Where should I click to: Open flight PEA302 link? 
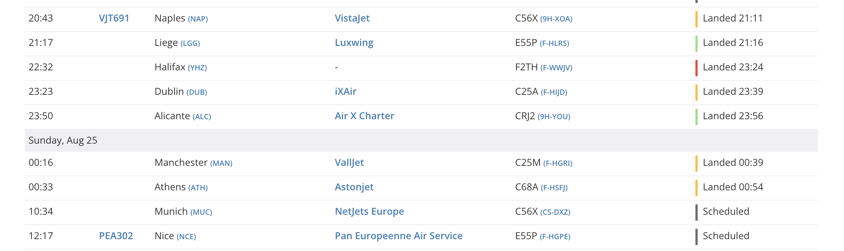tap(116, 236)
